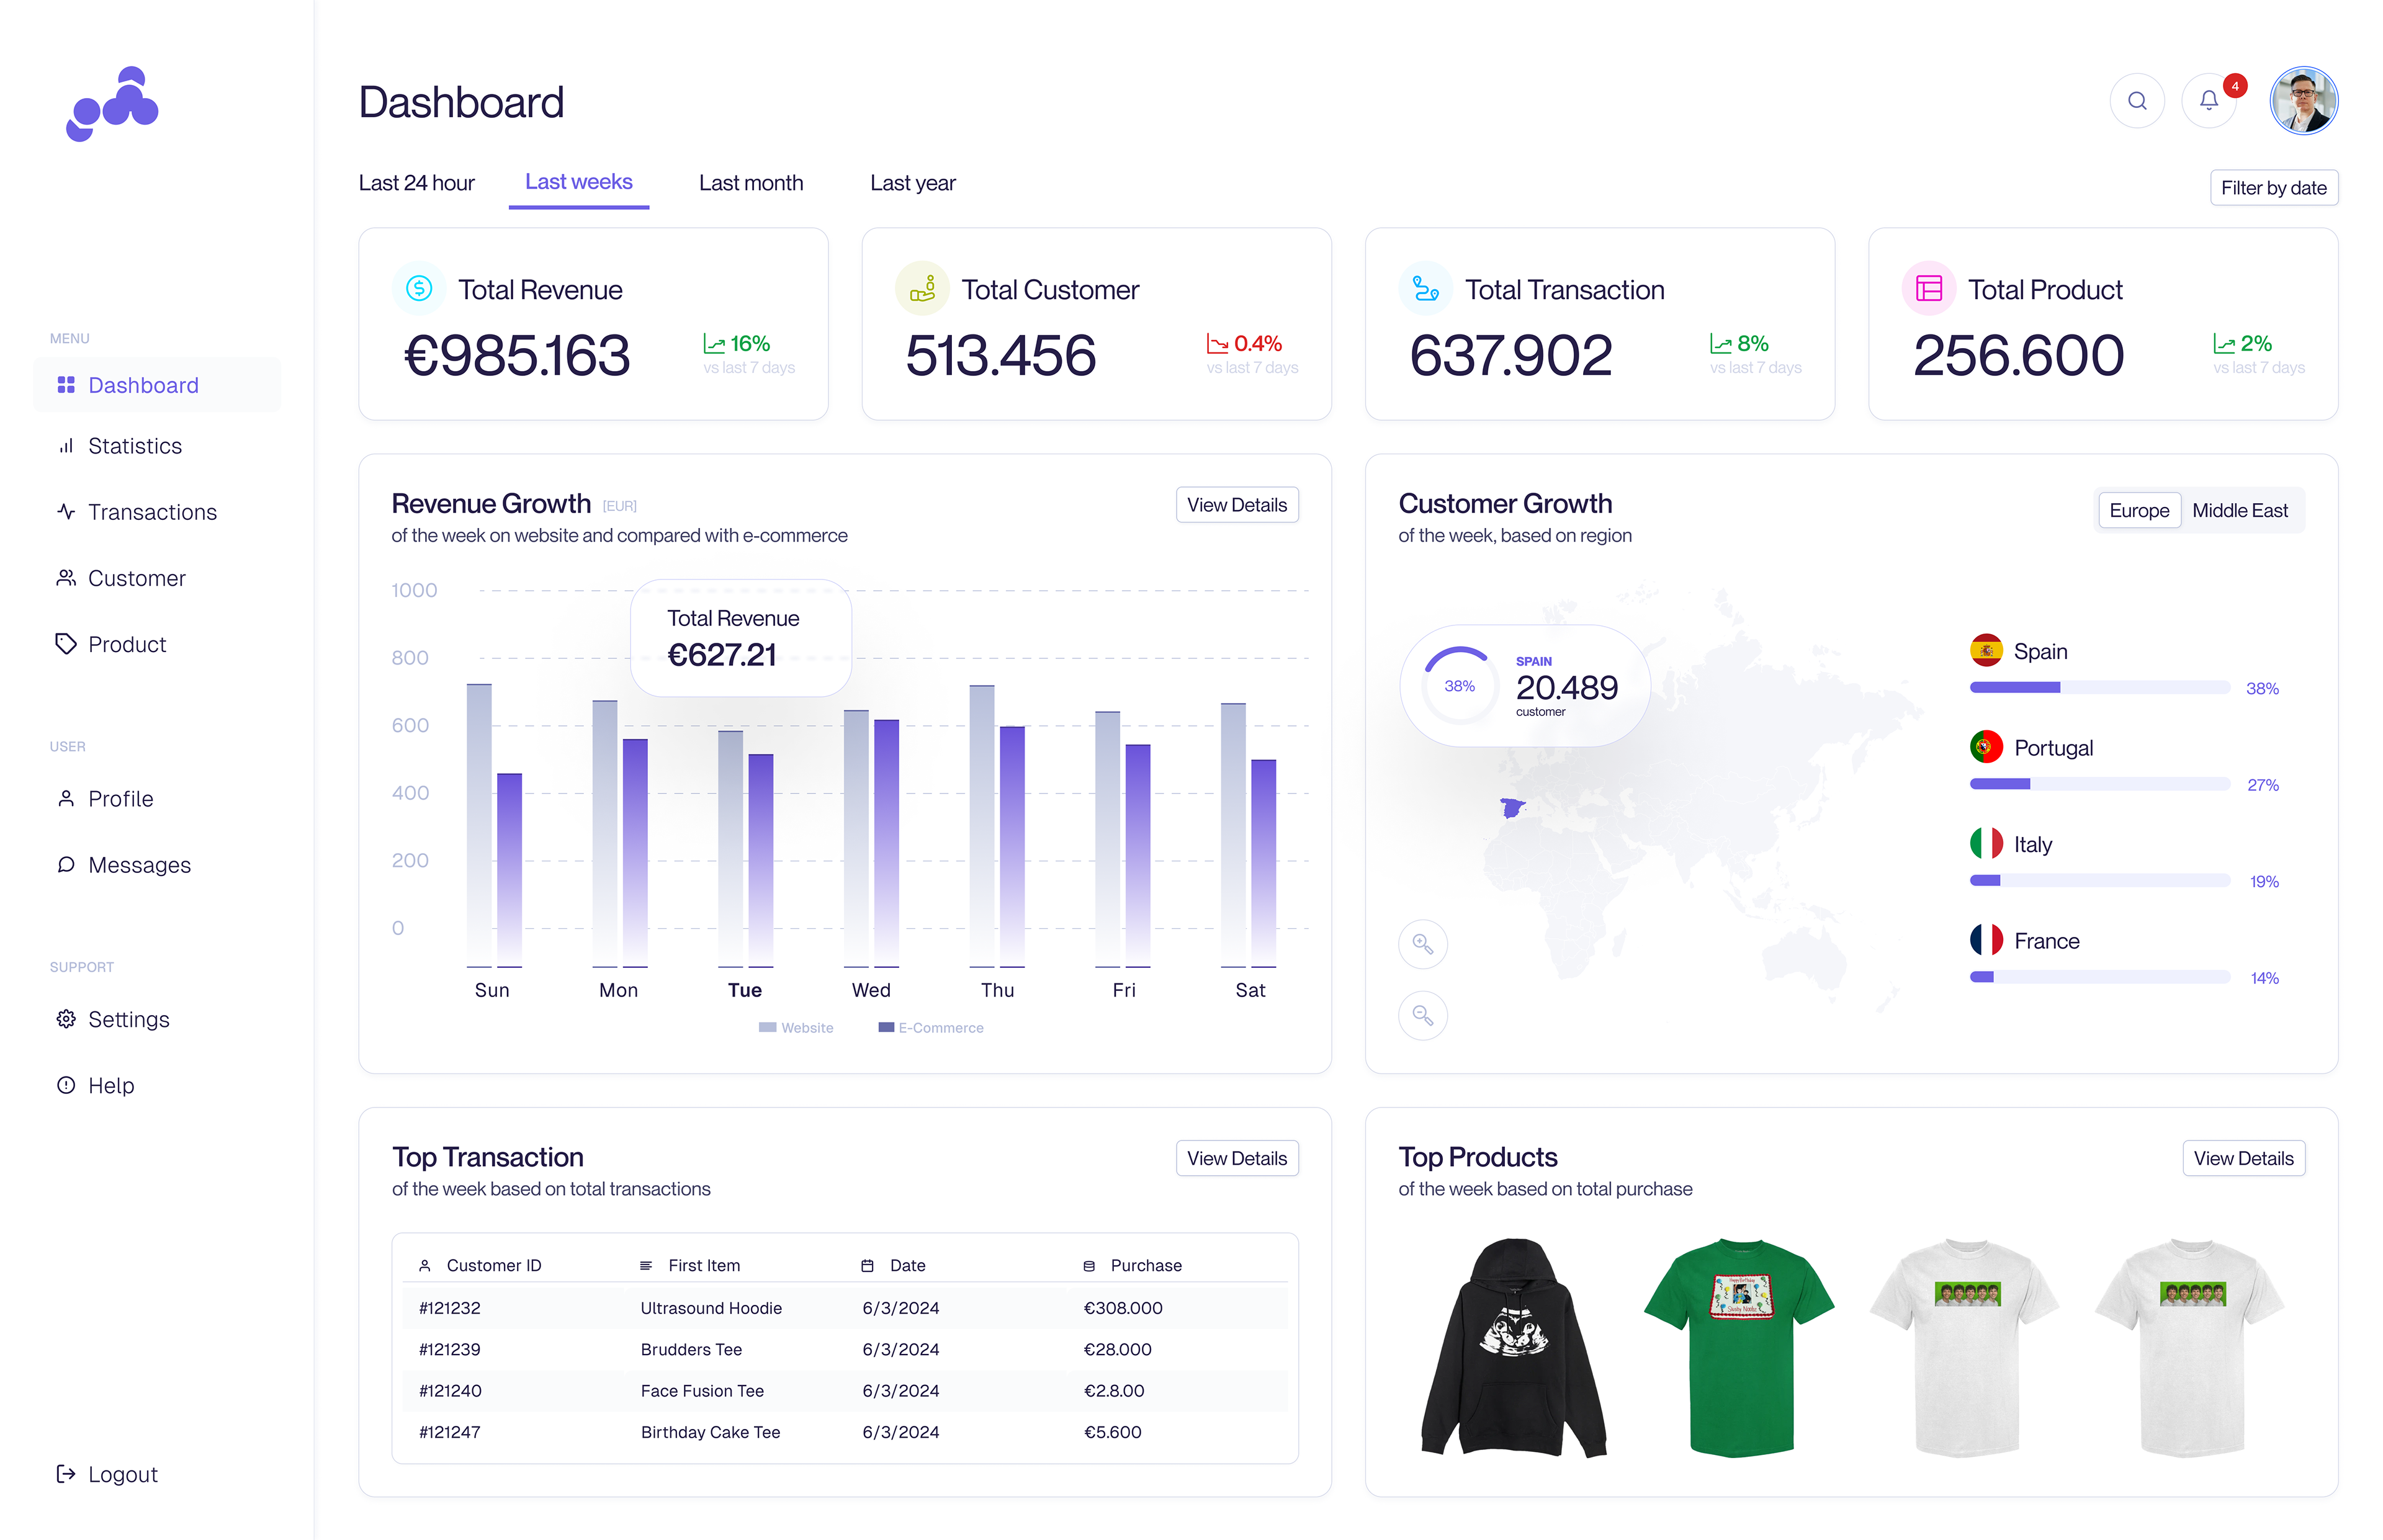Select the Last 24 hour tab
Screen dimensions: 2383x1540
tap(416, 183)
